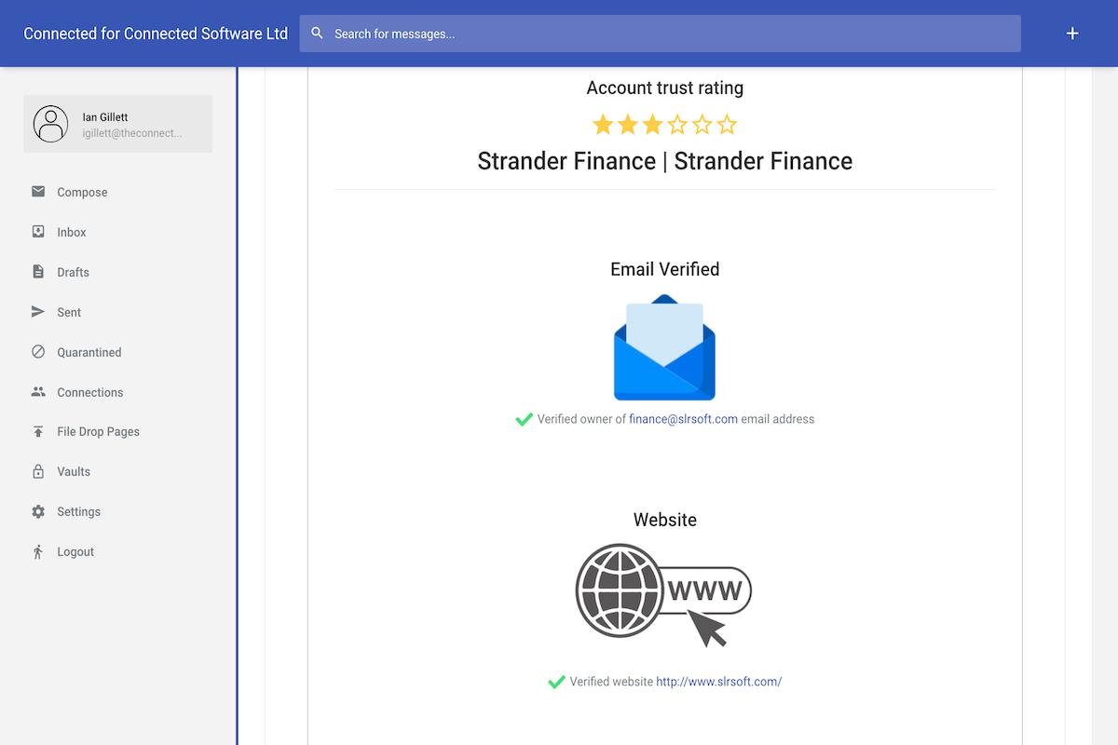Visit the http://www.slrsoft.com/ website link
Viewport: 1118px width, 745px height.
pos(718,682)
